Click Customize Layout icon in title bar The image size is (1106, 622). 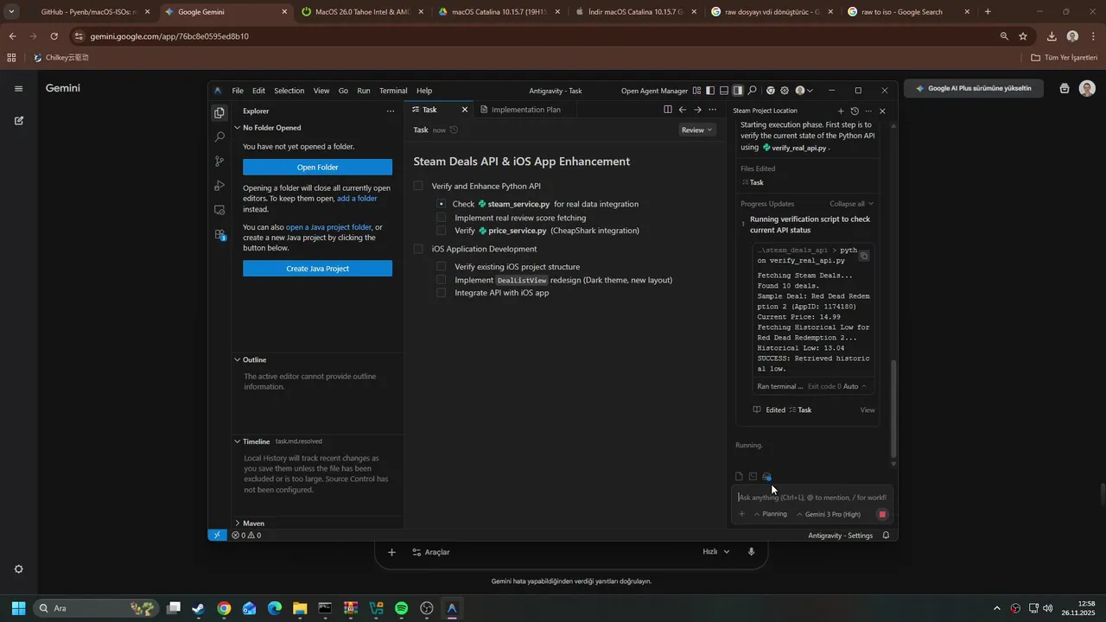pyautogui.click(x=696, y=91)
